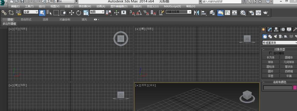Viewport: 297px width, 111px height.
Task: Open the Schematic View icon
Action: (235, 13)
